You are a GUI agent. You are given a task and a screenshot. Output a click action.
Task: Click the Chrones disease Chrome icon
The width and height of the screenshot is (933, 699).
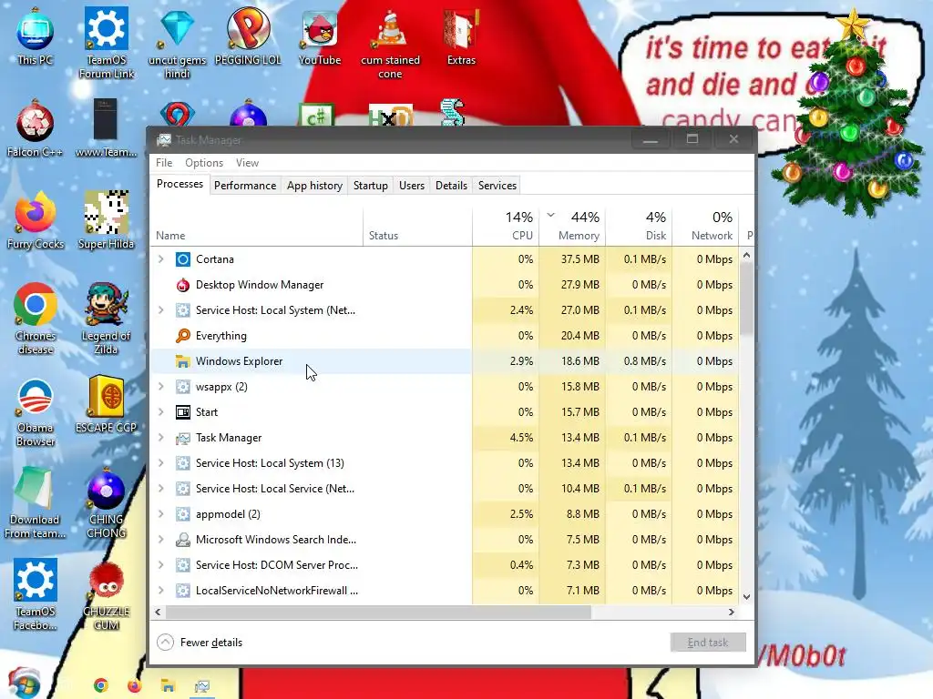tap(36, 319)
